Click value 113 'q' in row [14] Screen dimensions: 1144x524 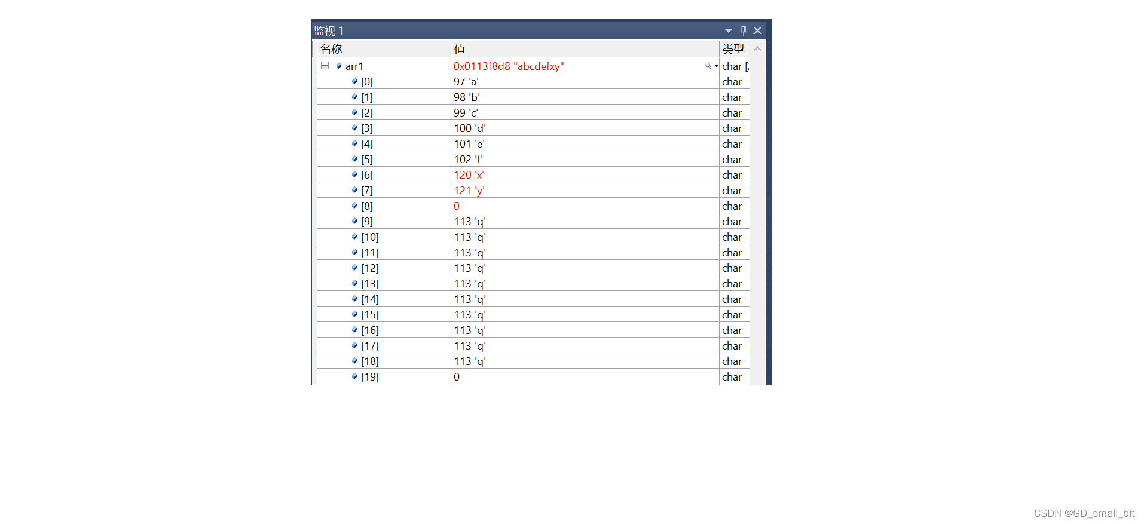(x=470, y=299)
